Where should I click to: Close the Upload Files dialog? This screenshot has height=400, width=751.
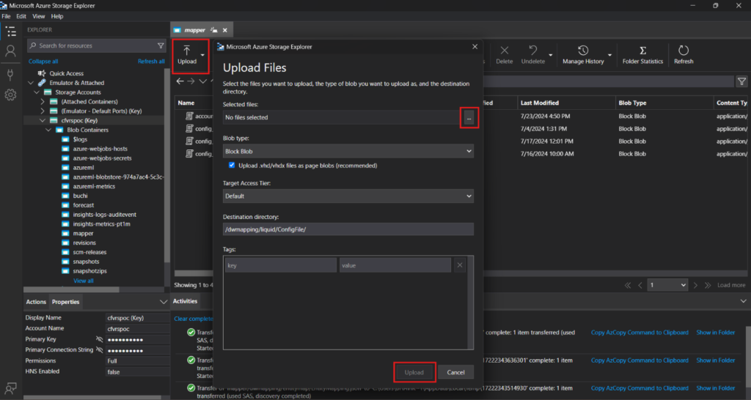pyautogui.click(x=475, y=47)
